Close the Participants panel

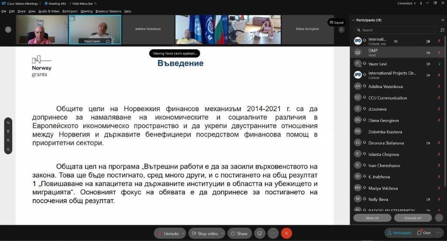(x=443, y=20)
